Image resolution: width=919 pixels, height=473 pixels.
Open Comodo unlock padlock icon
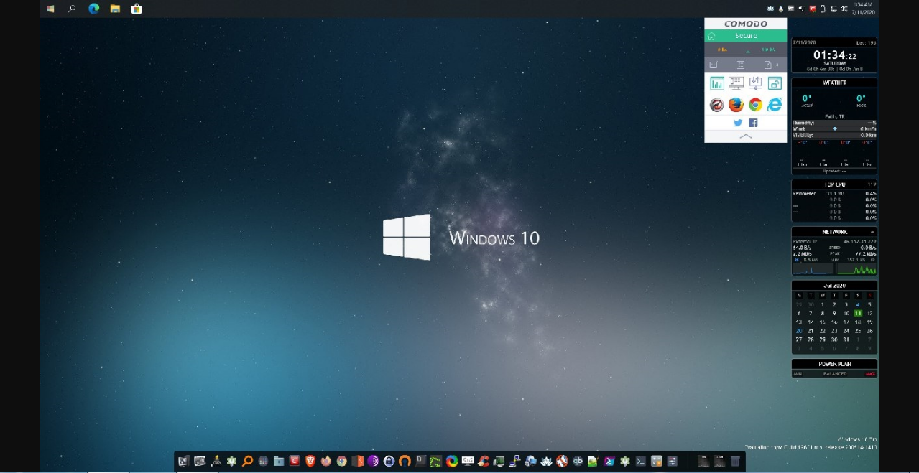775,83
